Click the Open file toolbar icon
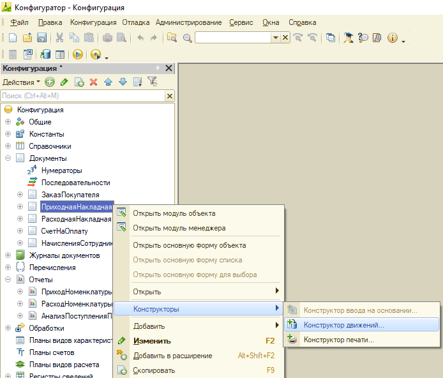Viewport: 443px width, 378px height. click(x=27, y=38)
